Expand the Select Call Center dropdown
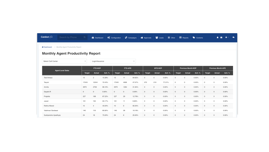This screenshot has width=269, height=152. pos(64,61)
